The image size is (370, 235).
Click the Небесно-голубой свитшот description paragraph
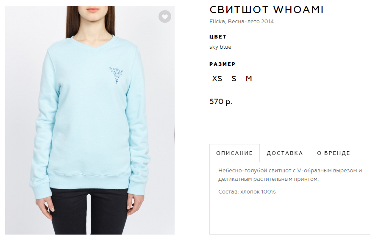point(290,174)
